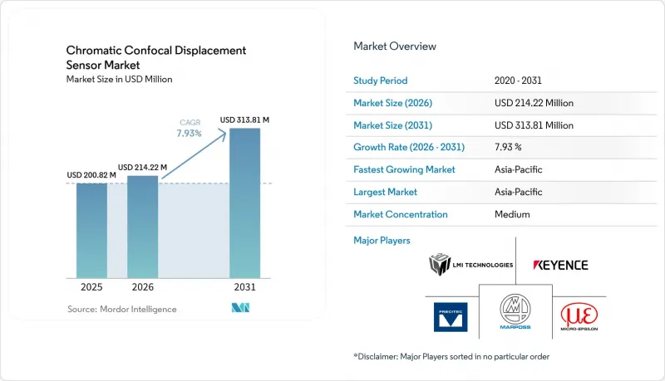
Task: Click the 'USD 313.81 Million' value
Action: (x=534, y=125)
